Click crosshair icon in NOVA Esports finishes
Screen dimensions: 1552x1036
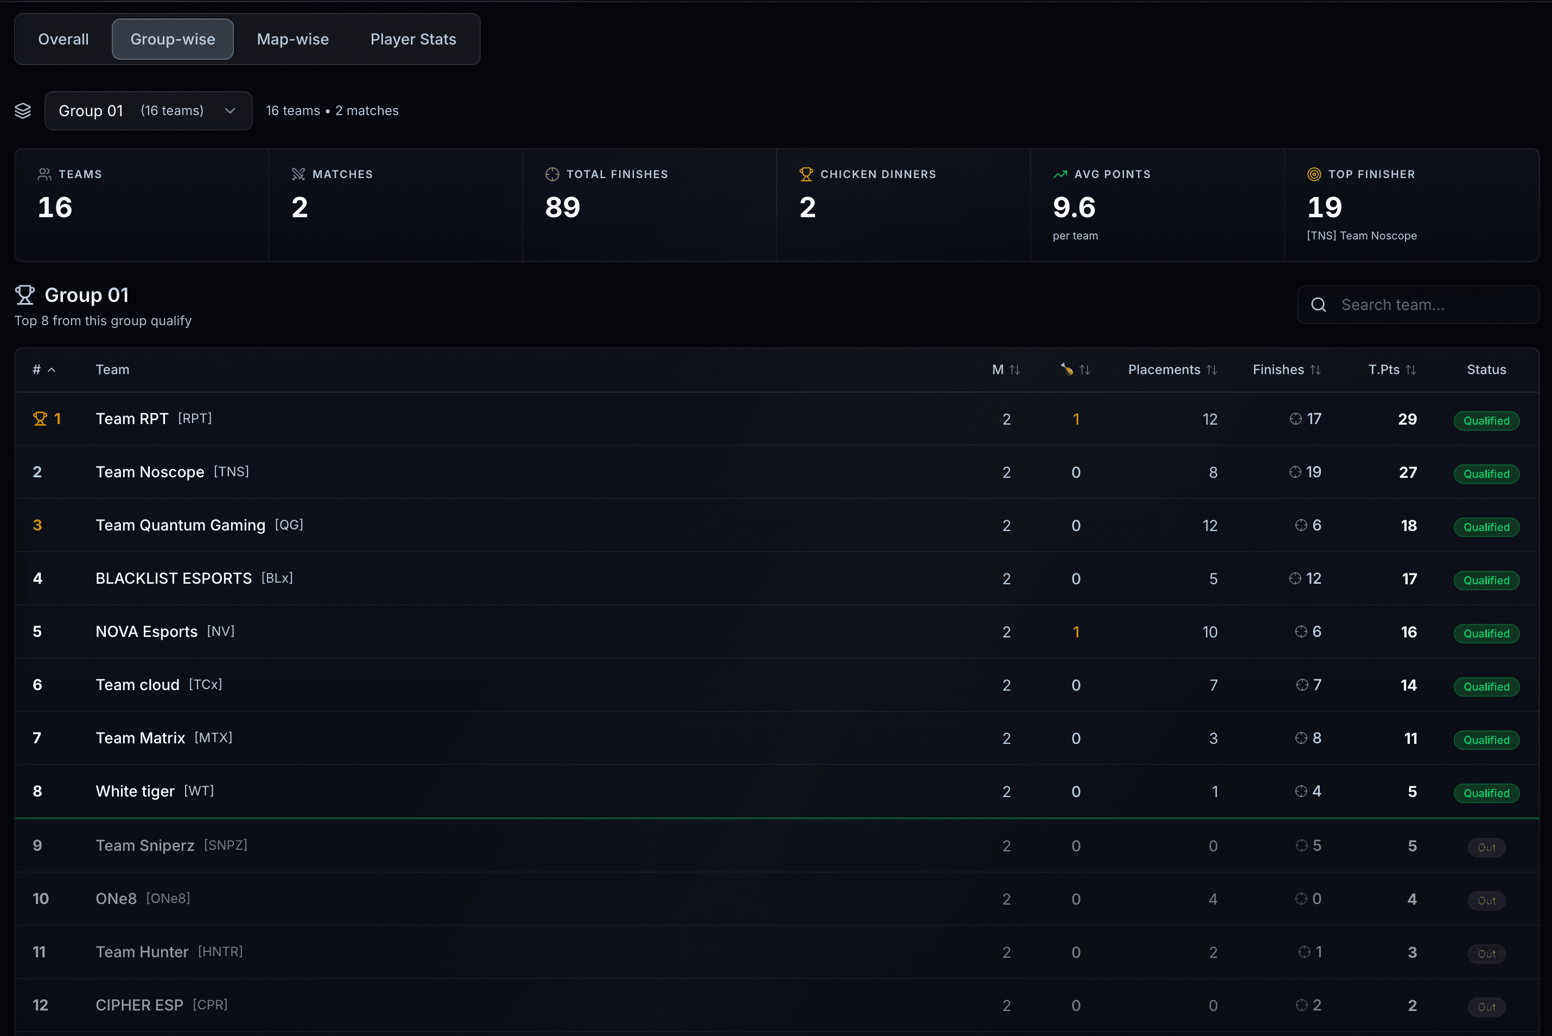click(x=1301, y=631)
